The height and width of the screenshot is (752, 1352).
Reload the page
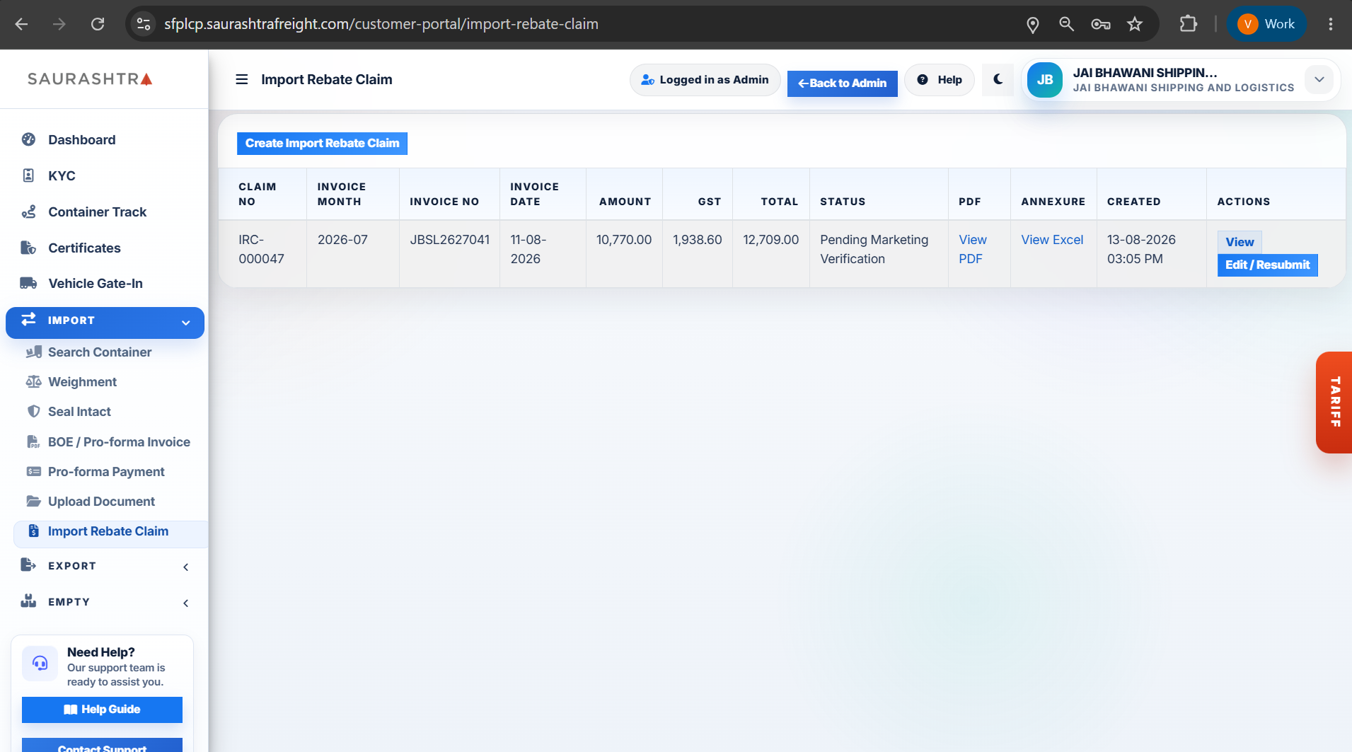pos(98,24)
